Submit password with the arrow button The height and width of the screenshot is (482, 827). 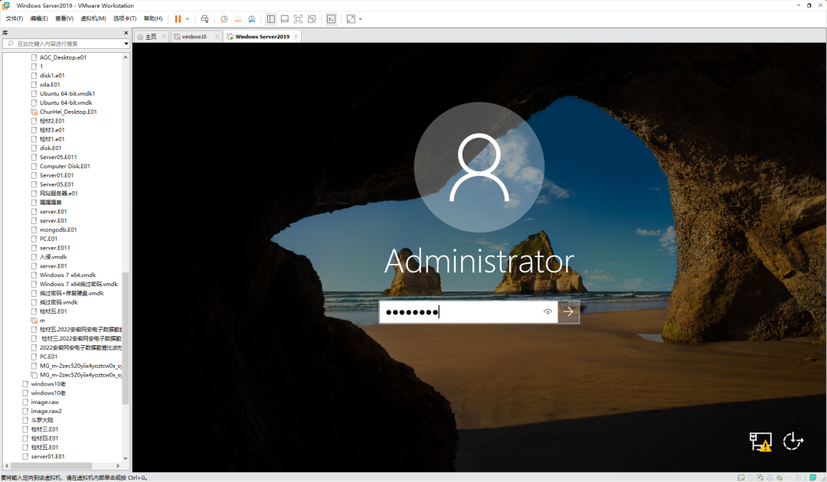568,312
